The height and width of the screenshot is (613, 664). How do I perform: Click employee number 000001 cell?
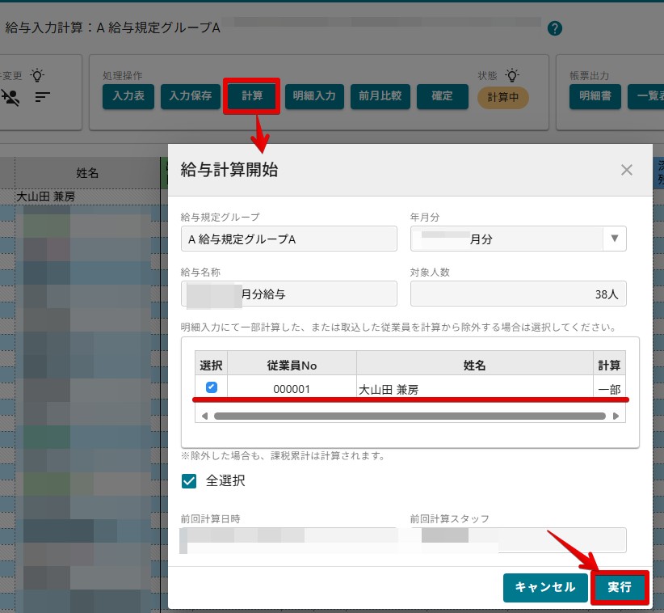click(x=292, y=389)
